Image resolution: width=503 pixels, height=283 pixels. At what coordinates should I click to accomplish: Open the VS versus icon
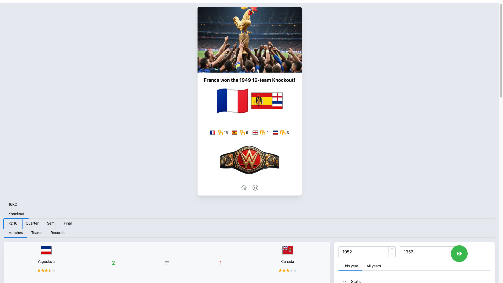255,188
